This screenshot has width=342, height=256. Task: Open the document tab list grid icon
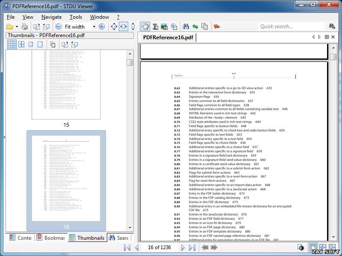327,37
